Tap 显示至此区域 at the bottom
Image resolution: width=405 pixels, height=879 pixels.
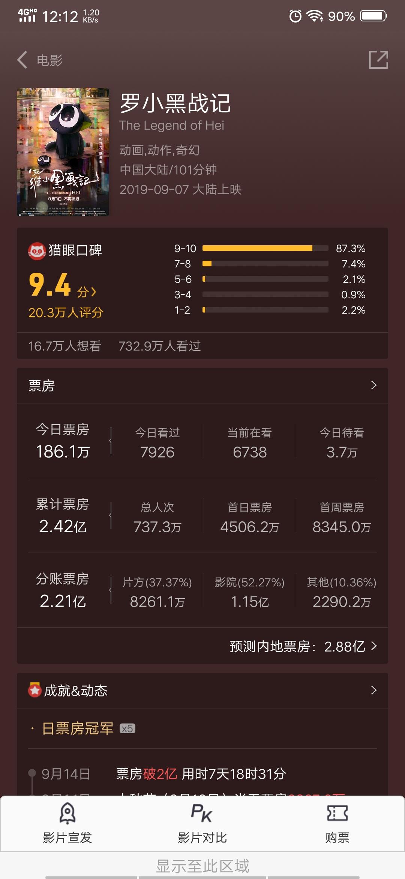click(x=202, y=866)
